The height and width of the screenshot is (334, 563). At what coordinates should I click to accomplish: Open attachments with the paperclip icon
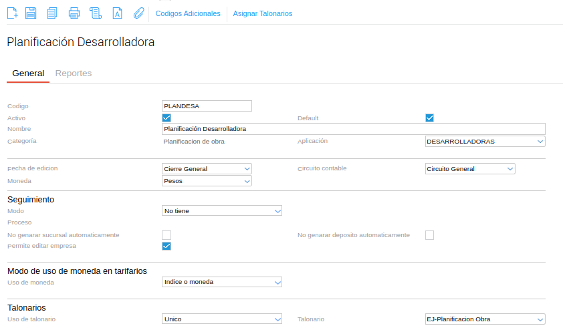[x=138, y=13]
